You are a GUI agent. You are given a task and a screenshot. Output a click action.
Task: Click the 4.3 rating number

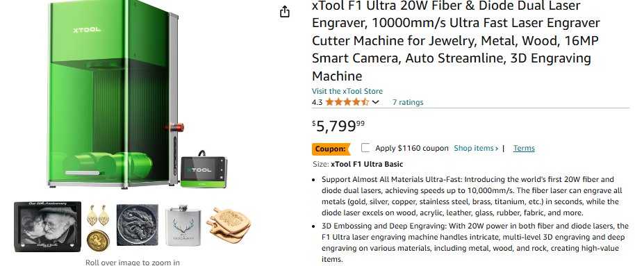[317, 102]
